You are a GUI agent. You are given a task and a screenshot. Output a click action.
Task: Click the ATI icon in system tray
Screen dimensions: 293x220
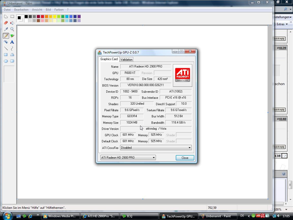point(258,216)
